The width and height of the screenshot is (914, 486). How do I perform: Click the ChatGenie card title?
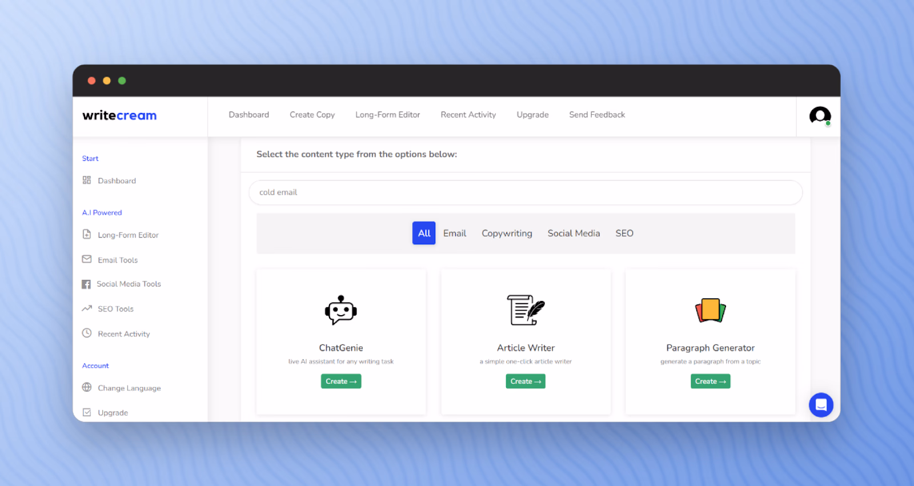coord(341,348)
